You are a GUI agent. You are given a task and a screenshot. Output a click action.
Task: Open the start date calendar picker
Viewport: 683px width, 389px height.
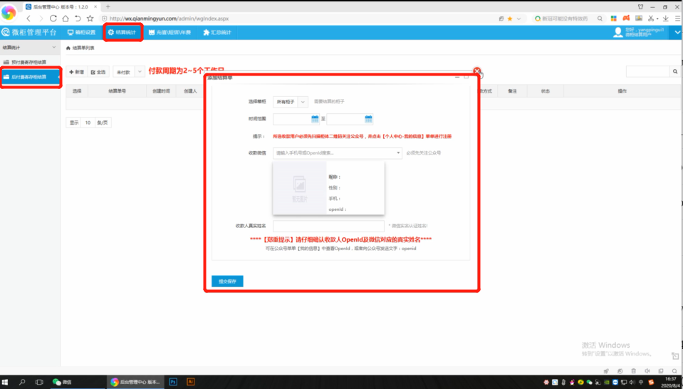(314, 120)
